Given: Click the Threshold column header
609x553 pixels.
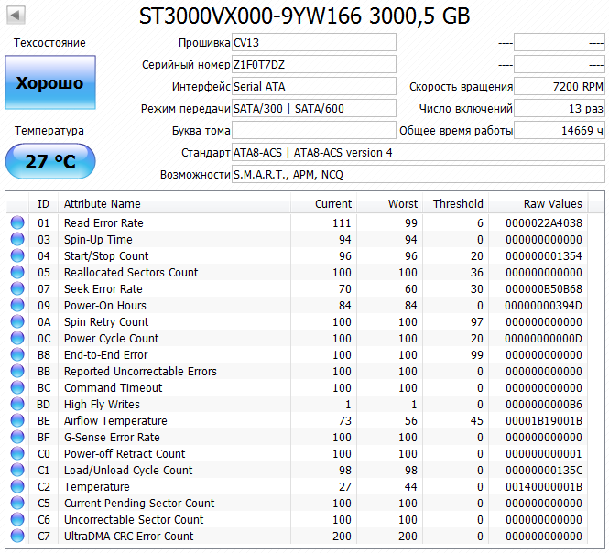Looking at the screenshot, I should pos(457,204).
